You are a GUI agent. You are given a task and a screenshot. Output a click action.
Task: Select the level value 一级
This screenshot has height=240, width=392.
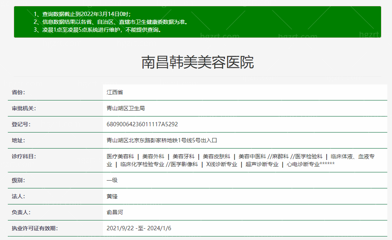112,180
